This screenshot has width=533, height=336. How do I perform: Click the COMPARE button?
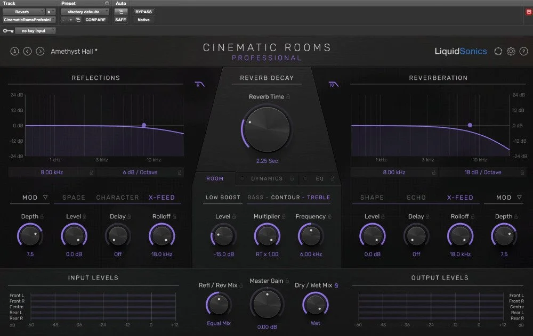pos(95,20)
